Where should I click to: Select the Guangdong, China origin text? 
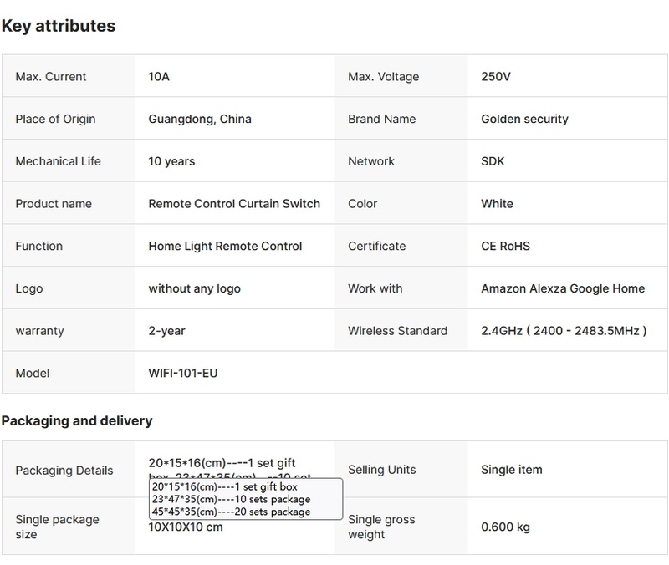click(200, 119)
